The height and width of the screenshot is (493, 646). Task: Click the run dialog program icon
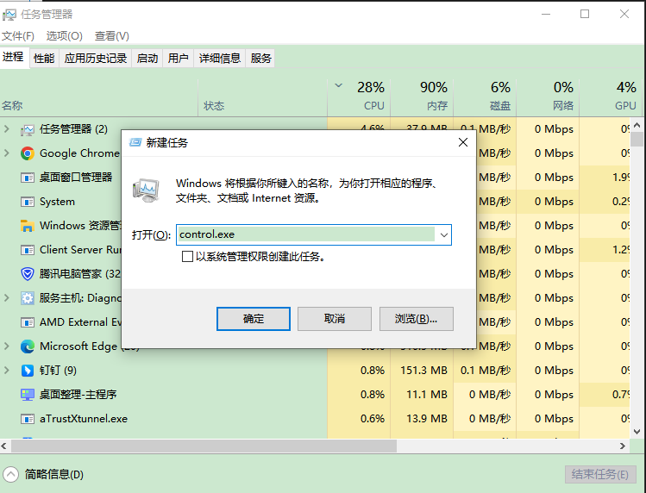pos(147,189)
